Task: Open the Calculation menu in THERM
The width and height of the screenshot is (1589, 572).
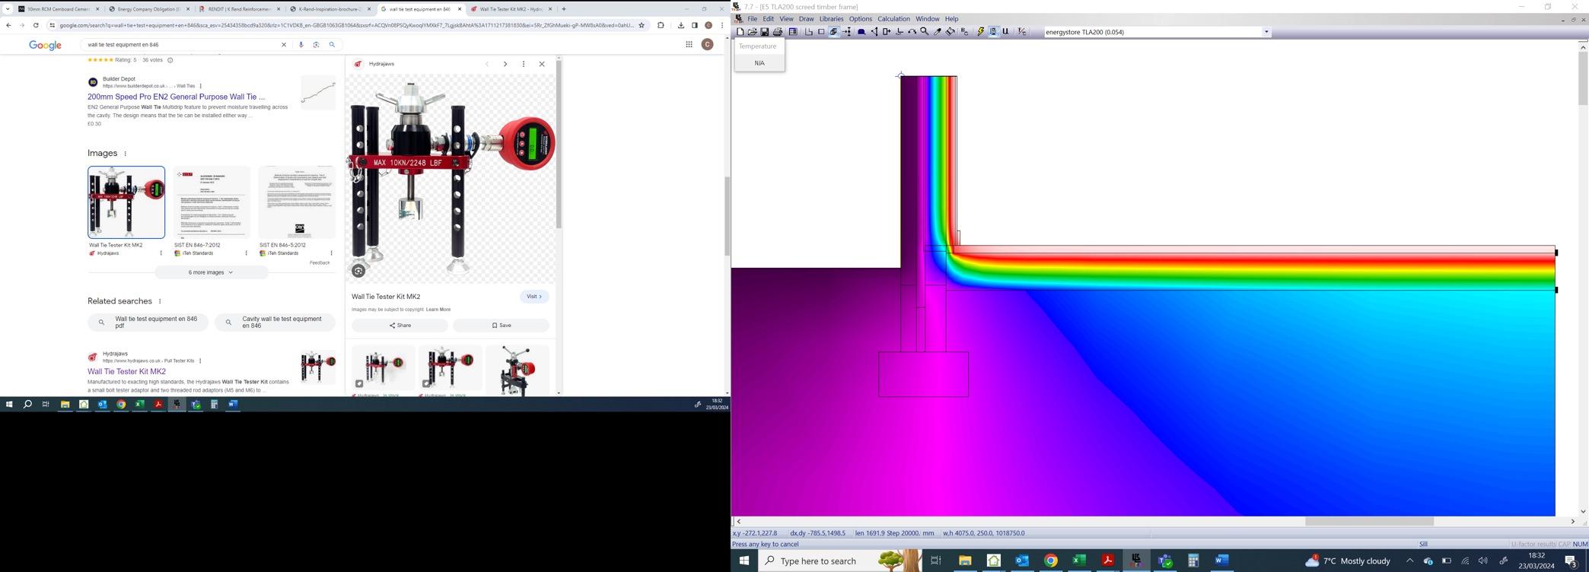Action: tap(893, 19)
